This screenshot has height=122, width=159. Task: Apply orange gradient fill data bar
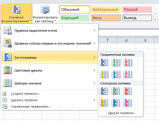[x=104, y=74]
